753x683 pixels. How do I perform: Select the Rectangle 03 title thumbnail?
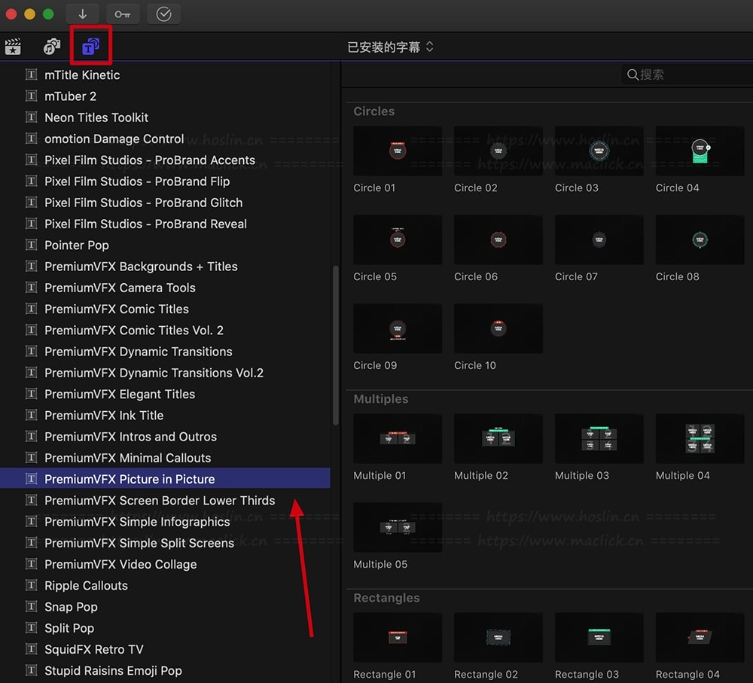(x=599, y=637)
